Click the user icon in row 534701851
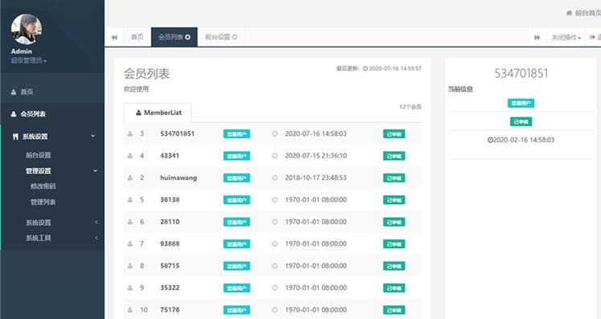601x319 pixels. click(x=130, y=133)
